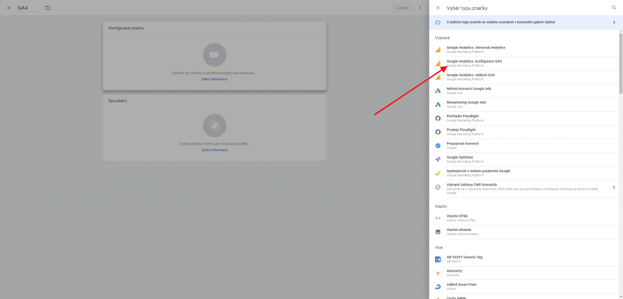Open the three-dot more options menu
Screen dimensions: 623x299
coord(420,8)
